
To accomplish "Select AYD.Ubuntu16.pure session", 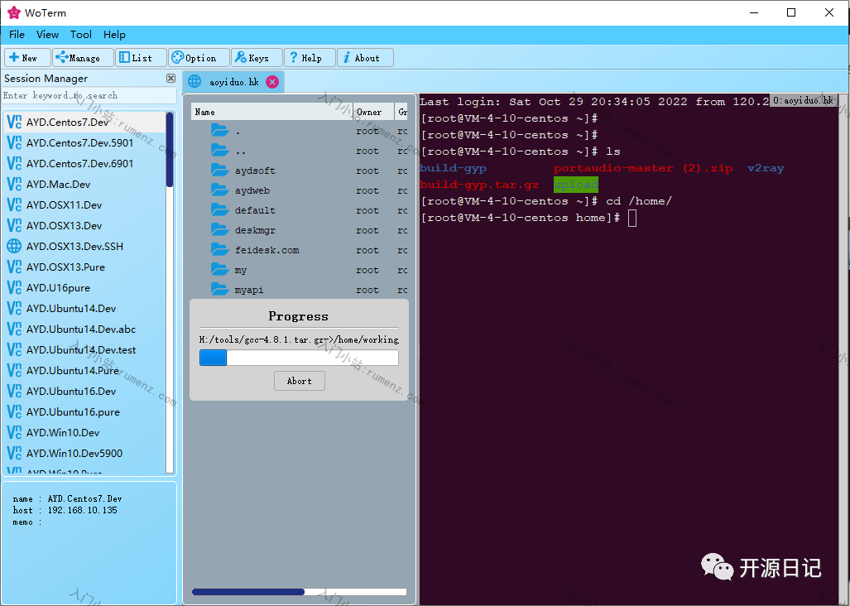I will pyautogui.click(x=84, y=412).
